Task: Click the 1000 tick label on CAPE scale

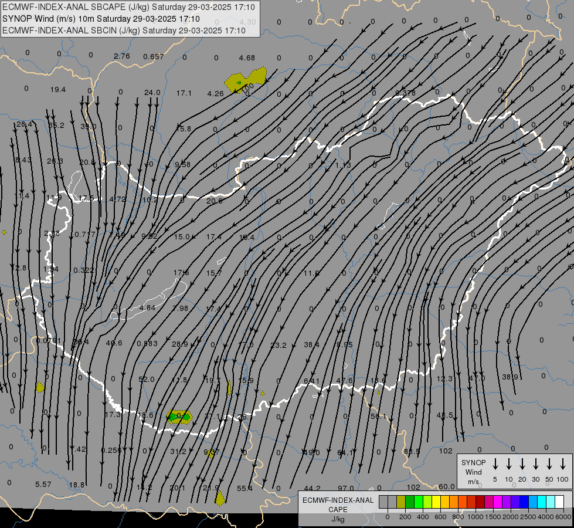Action: coord(475,517)
